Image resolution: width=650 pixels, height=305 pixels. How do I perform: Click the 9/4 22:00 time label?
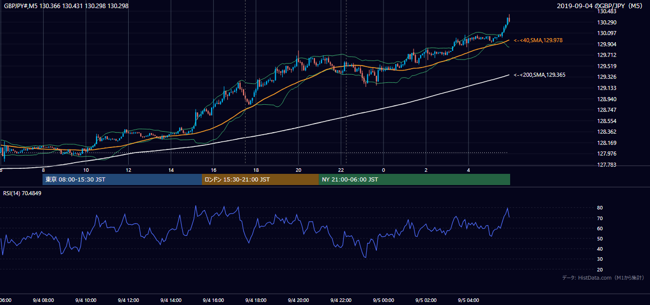(341, 300)
